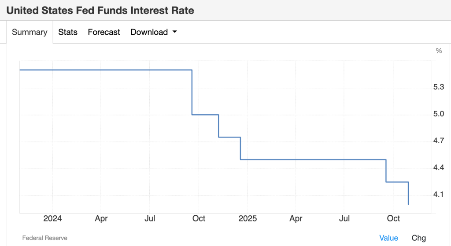The image size is (451, 246).
Task: Click the 5.3 value on the rate axis
Action: [x=439, y=87]
